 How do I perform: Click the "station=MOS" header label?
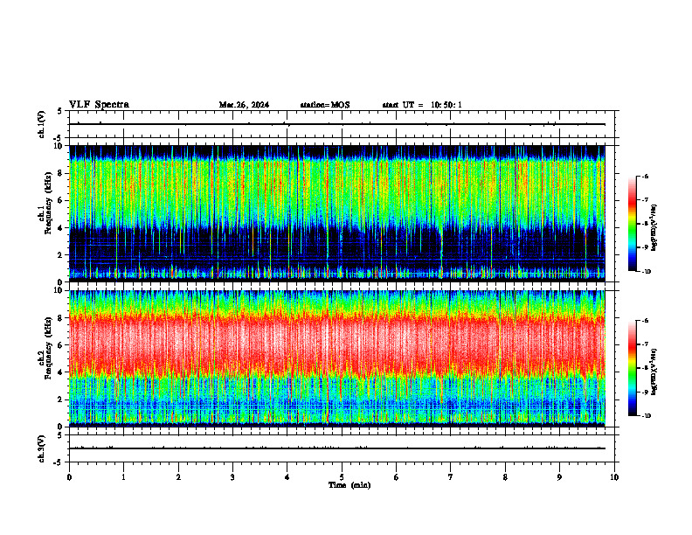(325, 105)
